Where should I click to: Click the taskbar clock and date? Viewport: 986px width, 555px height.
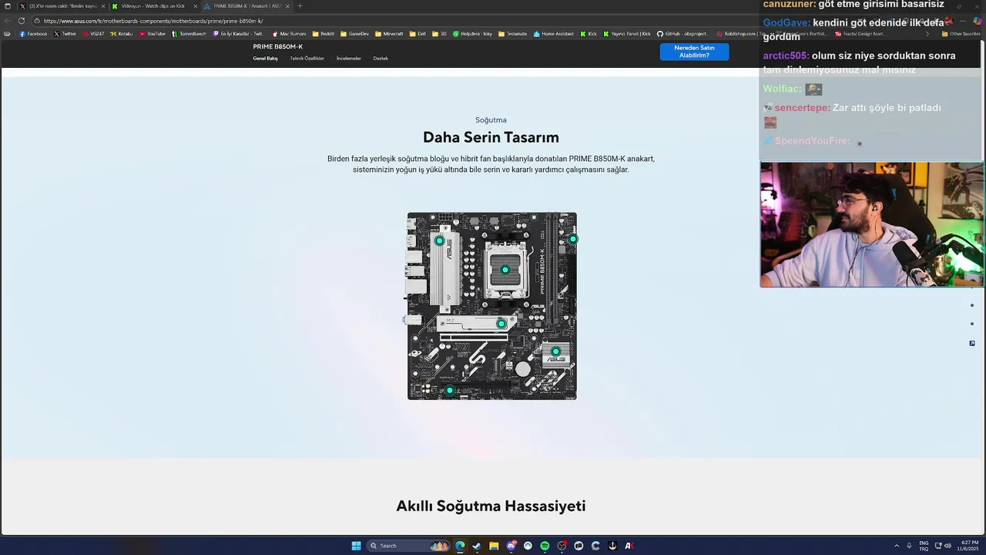[x=969, y=546]
